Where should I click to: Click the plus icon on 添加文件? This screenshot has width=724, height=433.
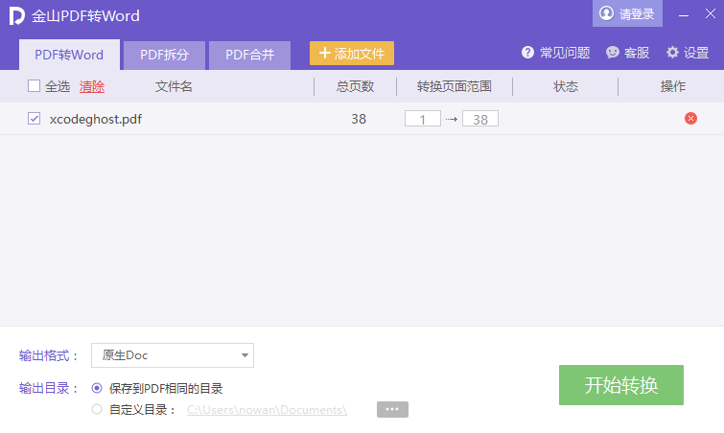tap(325, 53)
